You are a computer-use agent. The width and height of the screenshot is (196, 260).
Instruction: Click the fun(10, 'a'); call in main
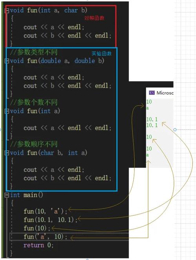[x=45, y=211]
